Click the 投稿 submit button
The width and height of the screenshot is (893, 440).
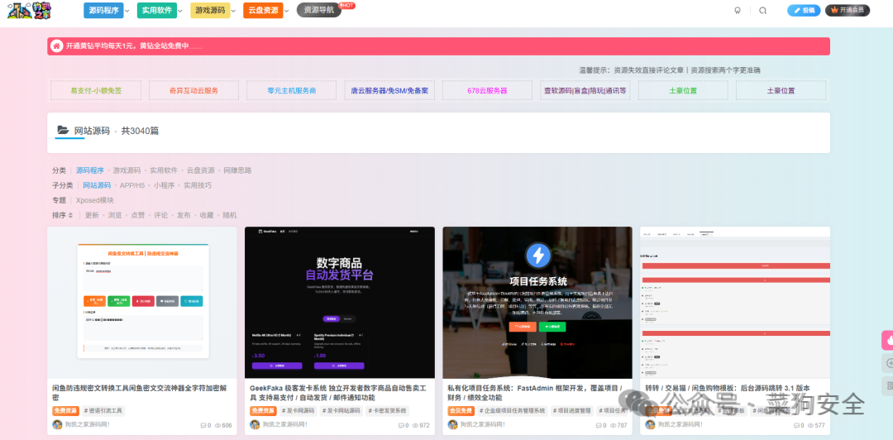coord(805,10)
